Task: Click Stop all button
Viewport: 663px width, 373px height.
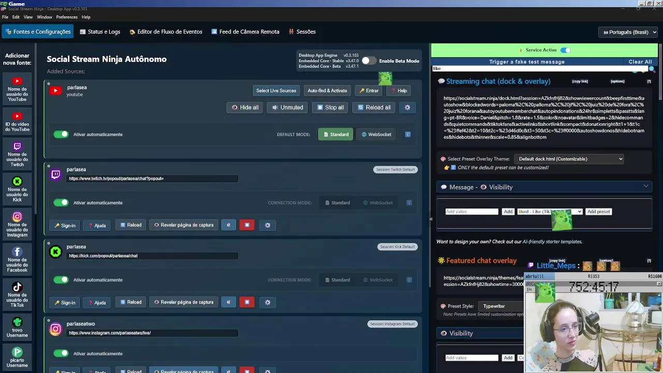Action: pyautogui.click(x=330, y=107)
